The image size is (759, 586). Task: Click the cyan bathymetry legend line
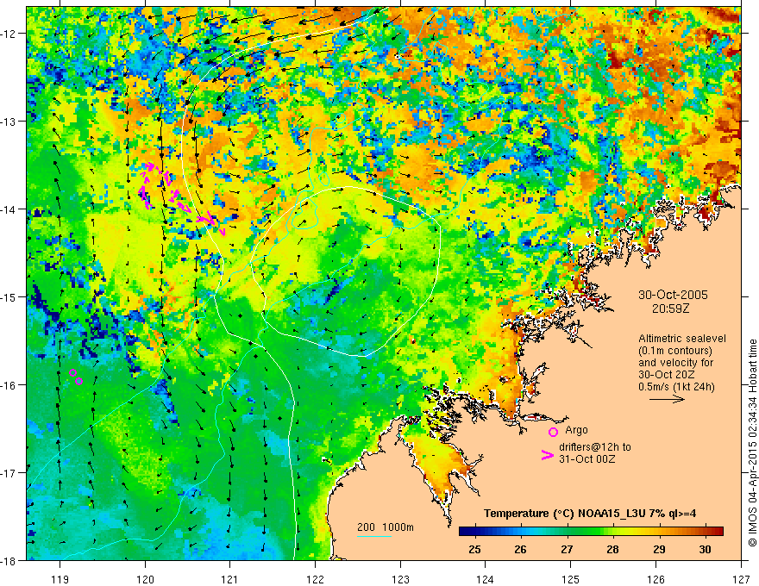[373, 536]
